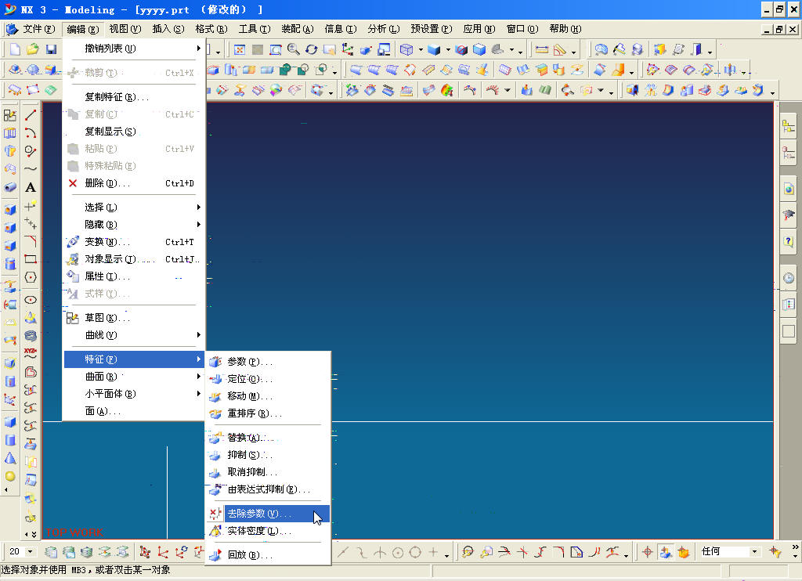Open the 视图(V) menu
Image resolution: width=802 pixels, height=581 pixels.
coord(125,29)
